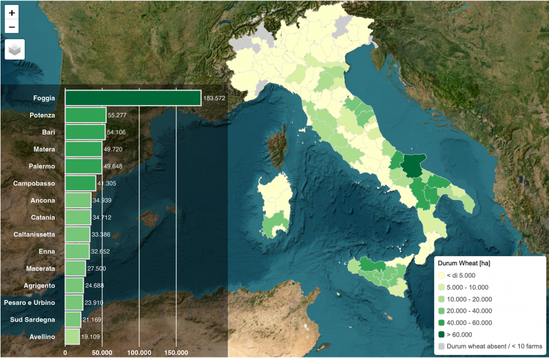Click the Ancona chart label
Viewport: 549px width, 358px height.
pos(43,200)
